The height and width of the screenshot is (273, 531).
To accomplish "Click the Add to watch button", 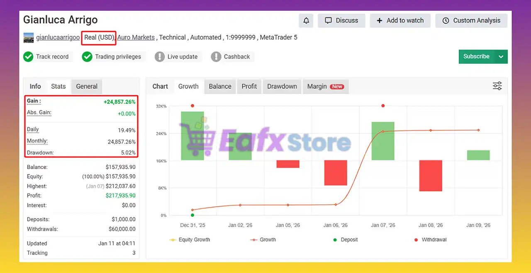I will [x=400, y=21].
